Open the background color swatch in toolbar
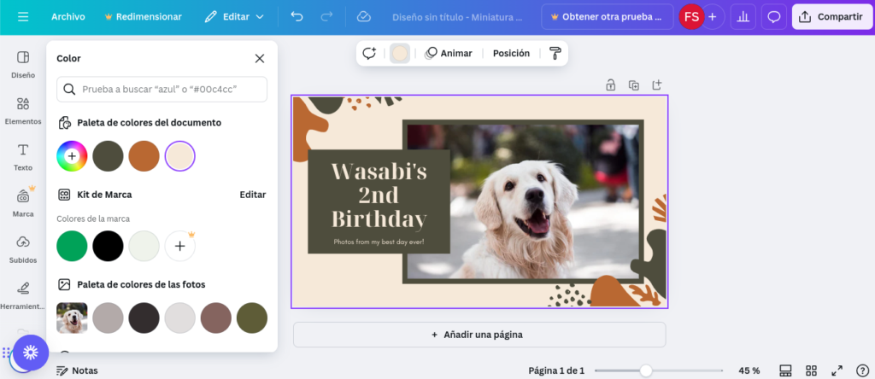Image resolution: width=875 pixels, height=379 pixels. click(x=400, y=54)
